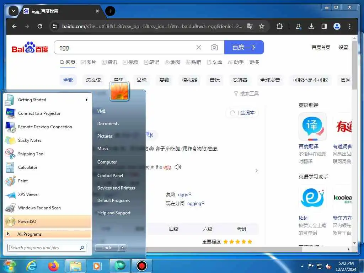Screen dimensions: 364x273
Task: Click the translate page icon
Action: pos(250,26)
